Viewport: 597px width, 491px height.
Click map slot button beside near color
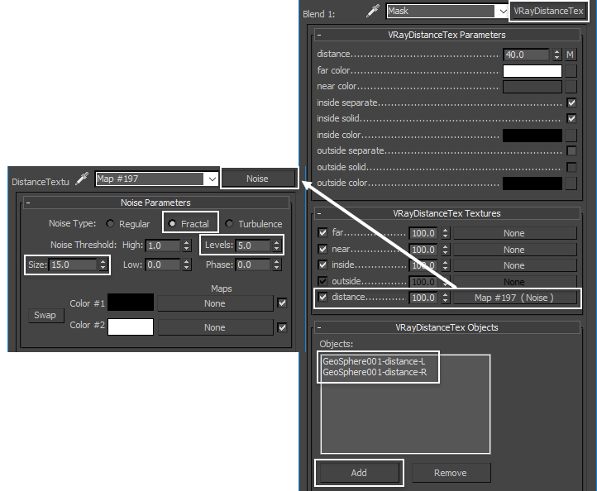(x=571, y=87)
